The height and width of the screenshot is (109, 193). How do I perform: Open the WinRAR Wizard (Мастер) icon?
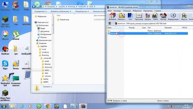click(163, 17)
